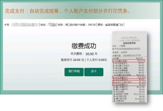Viewport: 163px width, 111px height.
Task: Click the 自助扣费凭条 receipt title
Action: 129,43
